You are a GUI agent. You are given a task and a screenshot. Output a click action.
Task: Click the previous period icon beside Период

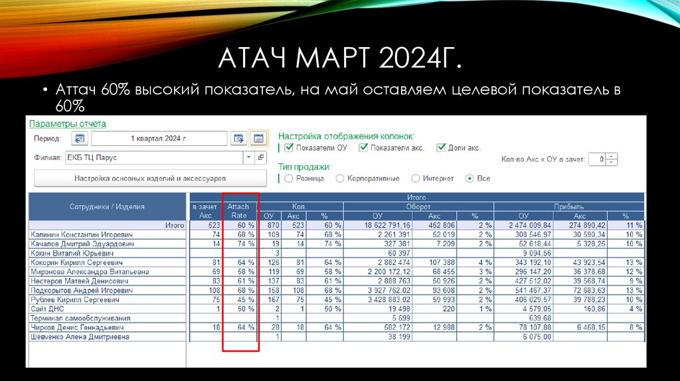pos(80,139)
